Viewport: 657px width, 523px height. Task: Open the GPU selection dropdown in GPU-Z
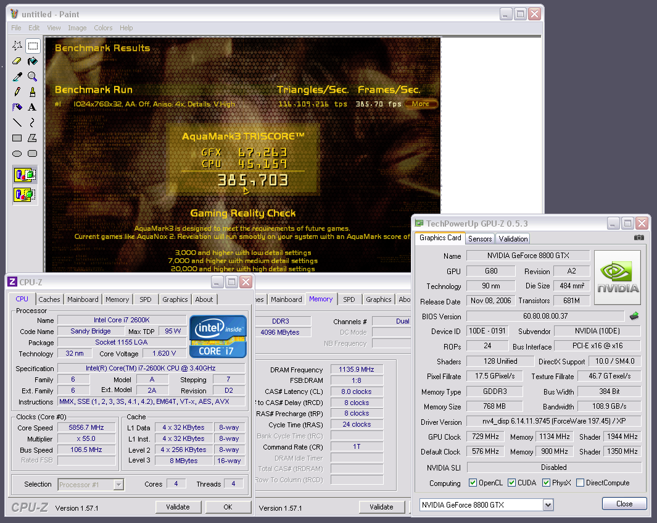[x=548, y=505]
